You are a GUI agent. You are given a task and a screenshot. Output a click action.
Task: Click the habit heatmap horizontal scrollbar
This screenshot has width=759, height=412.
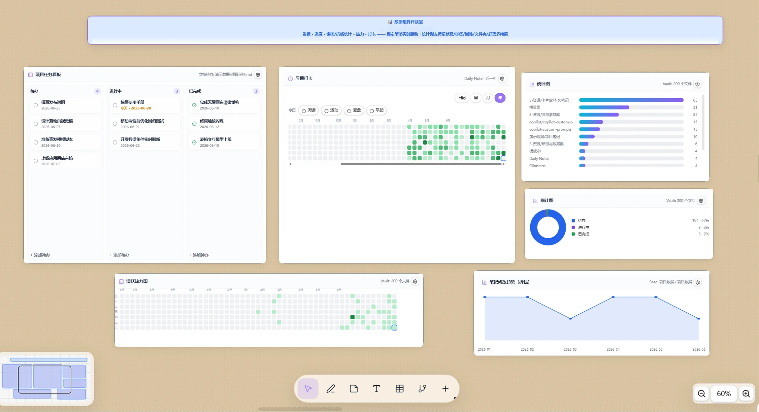coord(421,164)
